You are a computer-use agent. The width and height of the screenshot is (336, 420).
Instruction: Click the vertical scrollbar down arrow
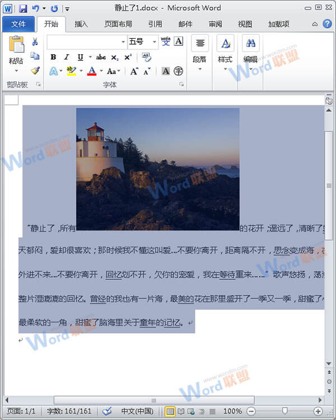pos(329,364)
